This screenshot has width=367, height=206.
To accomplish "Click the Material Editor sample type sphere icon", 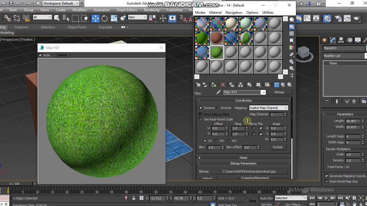I will click(292, 19).
